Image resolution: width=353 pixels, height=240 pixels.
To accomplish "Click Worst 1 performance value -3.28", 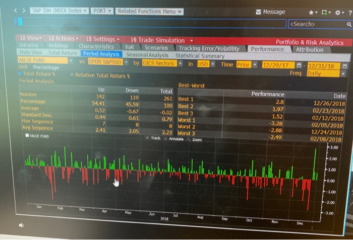I will [275, 123].
